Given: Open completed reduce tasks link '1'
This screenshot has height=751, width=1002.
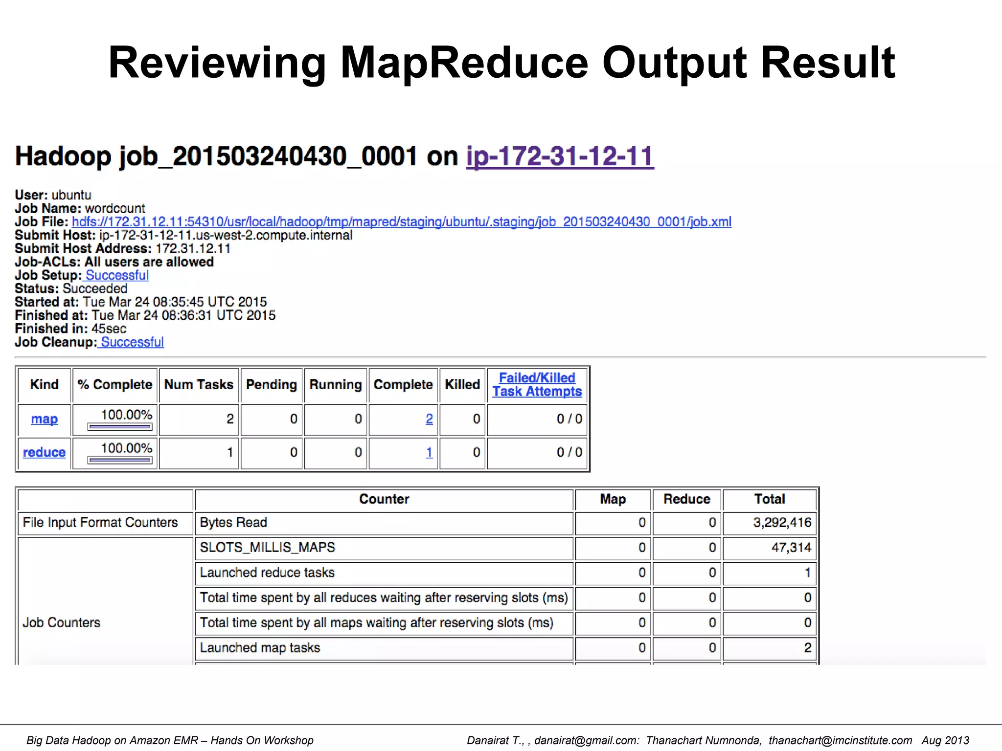Looking at the screenshot, I should (x=429, y=452).
